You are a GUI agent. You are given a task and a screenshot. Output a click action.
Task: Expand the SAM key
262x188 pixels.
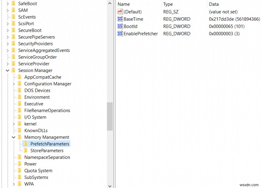tap(8, 10)
